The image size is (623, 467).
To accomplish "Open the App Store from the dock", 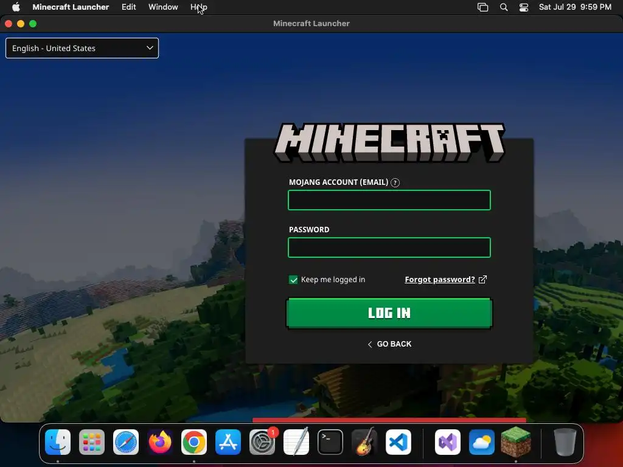I will [x=228, y=442].
